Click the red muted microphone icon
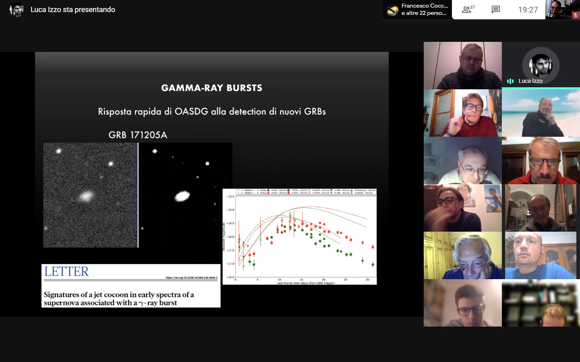Screen dimensions: 580x362 pos(575,15)
